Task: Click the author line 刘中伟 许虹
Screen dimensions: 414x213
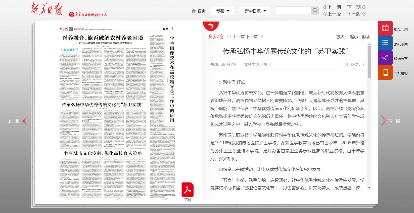Action: click(232, 82)
